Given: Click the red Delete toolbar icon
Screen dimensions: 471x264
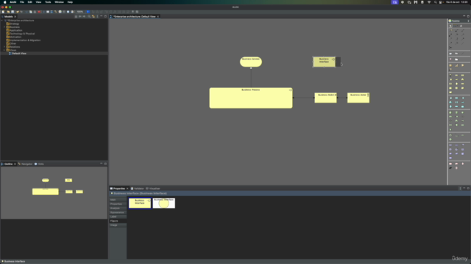Looking at the screenshot, I should click(39, 12).
